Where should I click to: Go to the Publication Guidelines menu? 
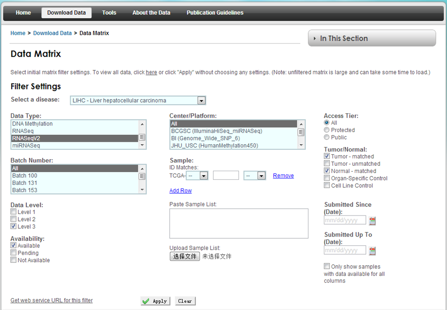(x=215, y=13)
